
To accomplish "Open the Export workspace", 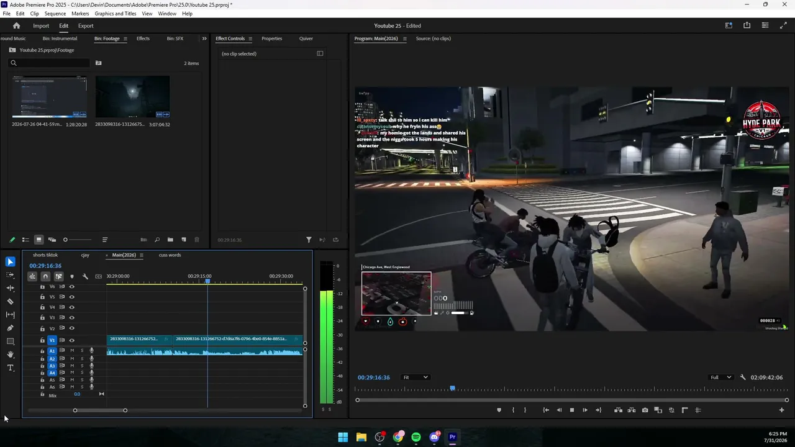I will (x=86, y=25).
